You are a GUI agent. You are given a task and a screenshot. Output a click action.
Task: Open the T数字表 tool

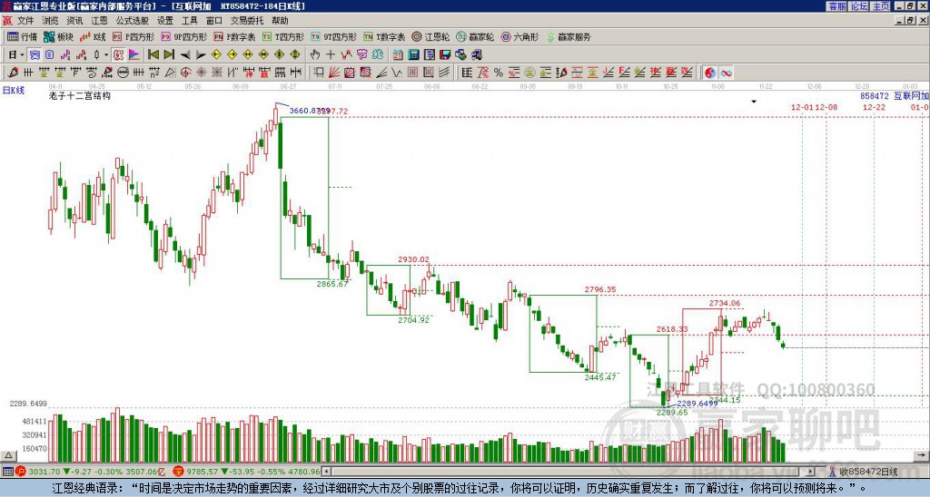point(384,37)
